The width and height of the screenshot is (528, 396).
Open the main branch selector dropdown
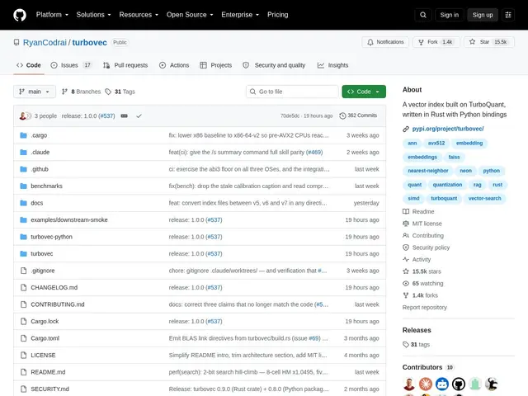coord(35,92)
